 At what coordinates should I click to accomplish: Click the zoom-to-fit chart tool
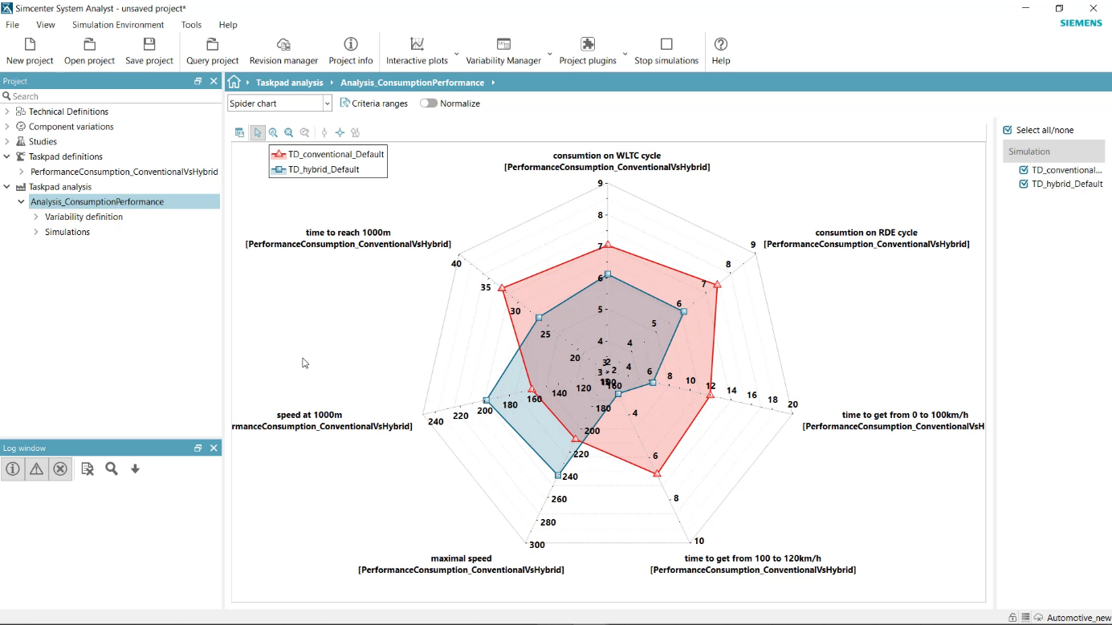tap(287, 132)
